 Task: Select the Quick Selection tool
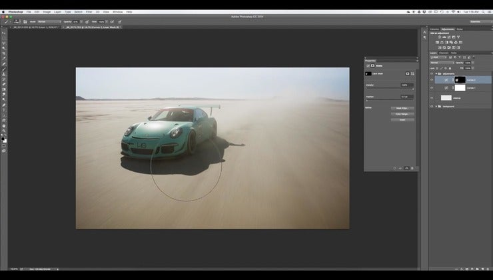[4, 48]
